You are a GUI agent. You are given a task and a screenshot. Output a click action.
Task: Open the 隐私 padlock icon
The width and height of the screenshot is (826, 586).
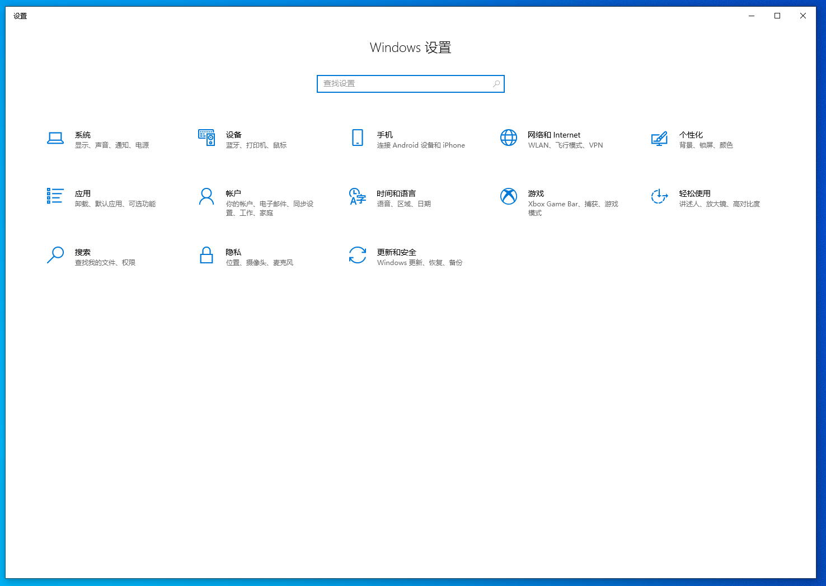click(x=206, y=255)
